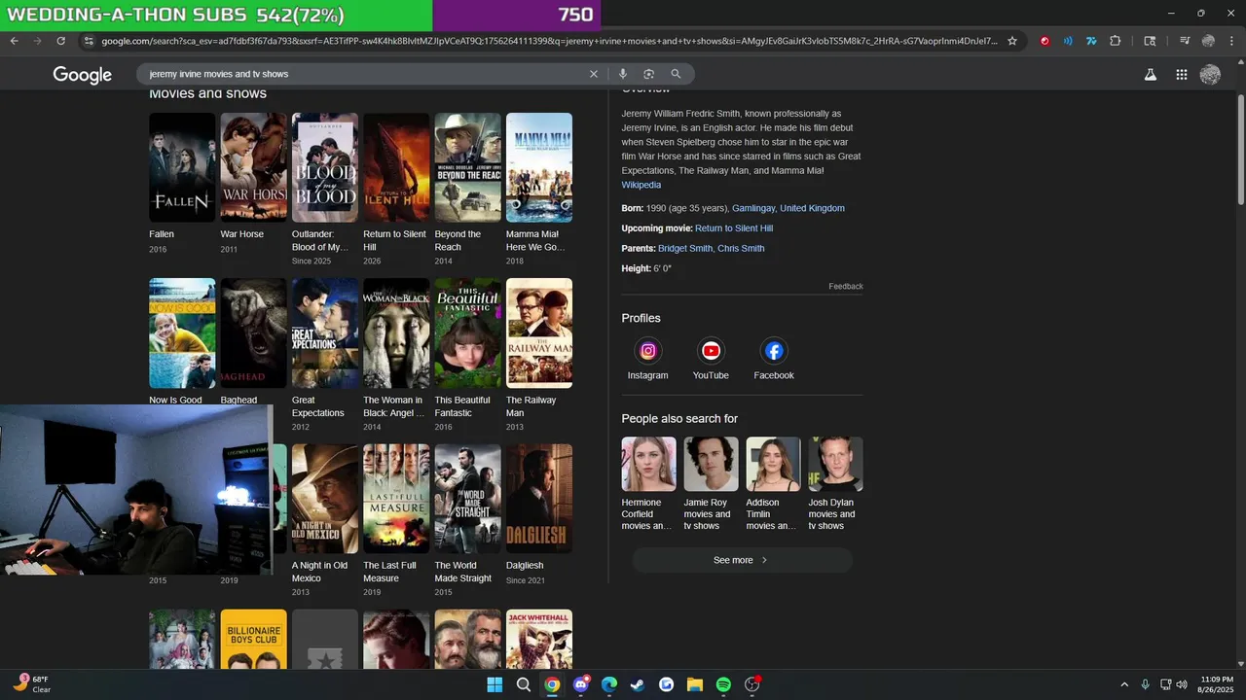The width and height of the screenshot is (1246, 700).
Task: Open the weather widget showing 68°F Clear
Action: click(31, 684)
